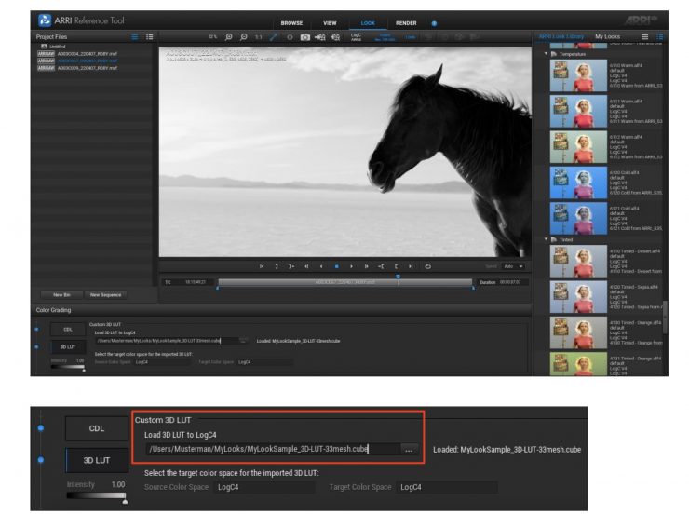The width and height of the screenshot is (689, 528).
Task: Jump to first frame of clip
Action: coord(262,266)
